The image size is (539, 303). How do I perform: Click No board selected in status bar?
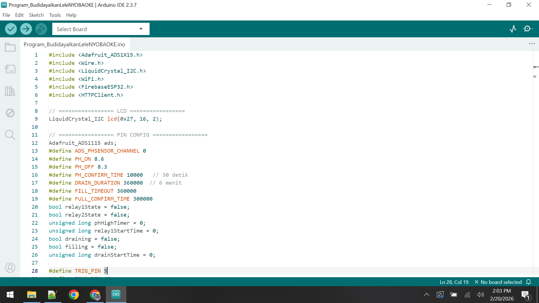498,282
